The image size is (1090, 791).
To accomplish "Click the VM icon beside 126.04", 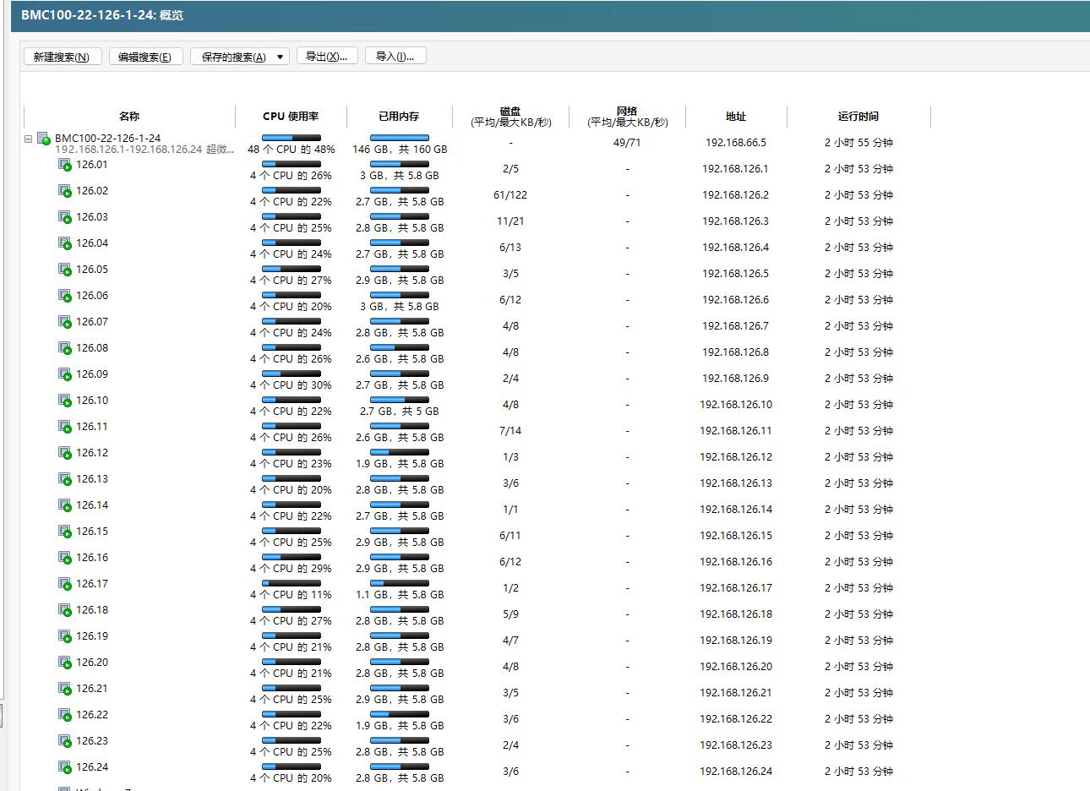I will pyautogui.click(x=65, y=243).
